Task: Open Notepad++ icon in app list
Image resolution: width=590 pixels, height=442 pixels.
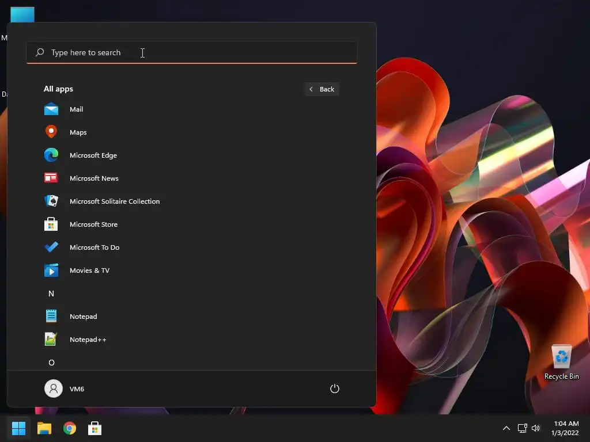Action: 51,339
